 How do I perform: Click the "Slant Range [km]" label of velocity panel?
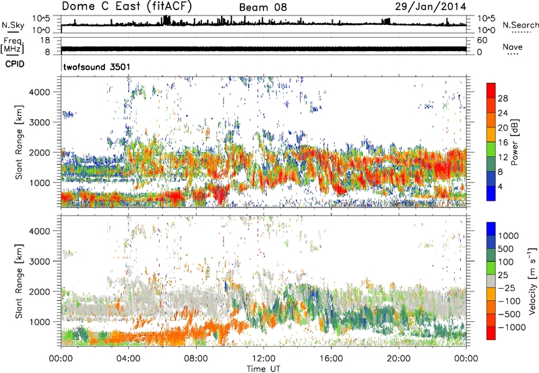click(19, 281)
